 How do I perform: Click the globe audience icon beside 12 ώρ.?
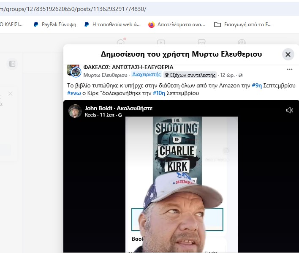tap(241, 76)
